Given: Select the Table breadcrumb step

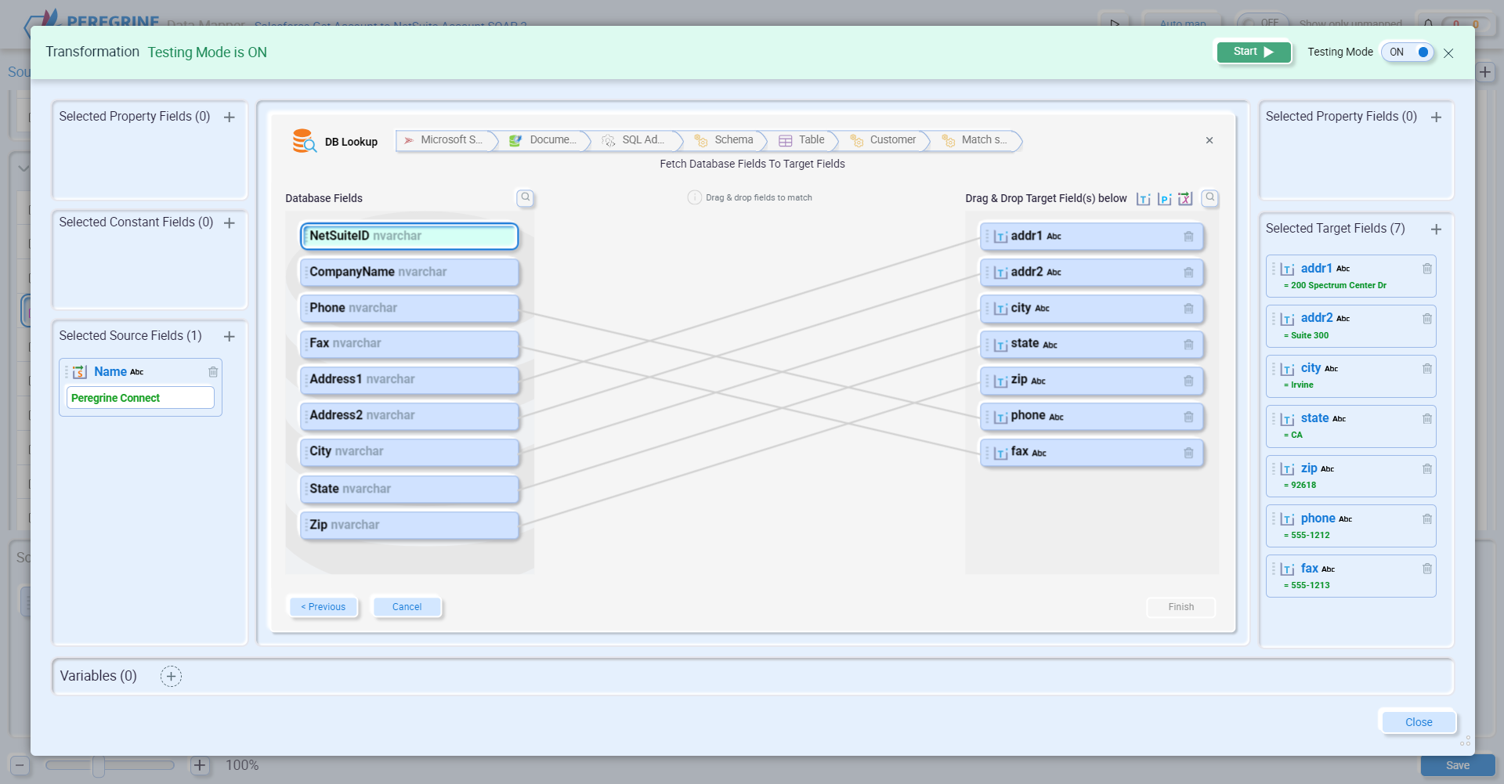Looking at the screenshot, I should pyautogui.click(x=804, y=140).
